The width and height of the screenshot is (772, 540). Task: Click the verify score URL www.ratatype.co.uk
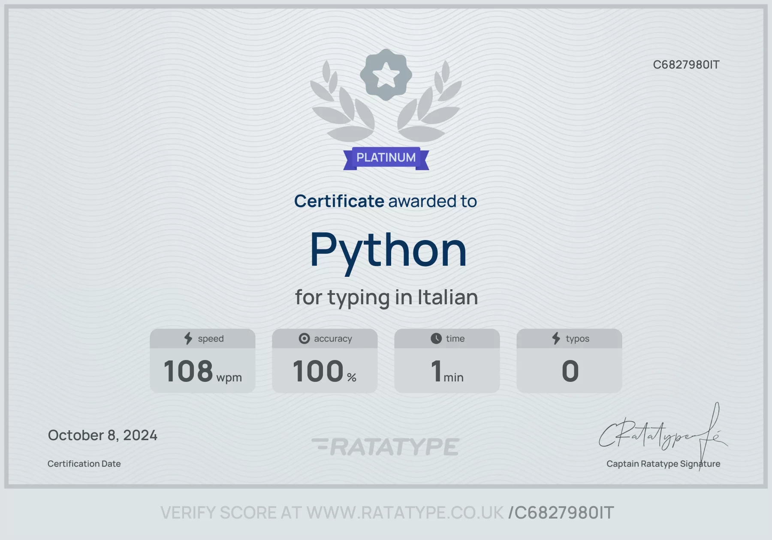405,513
